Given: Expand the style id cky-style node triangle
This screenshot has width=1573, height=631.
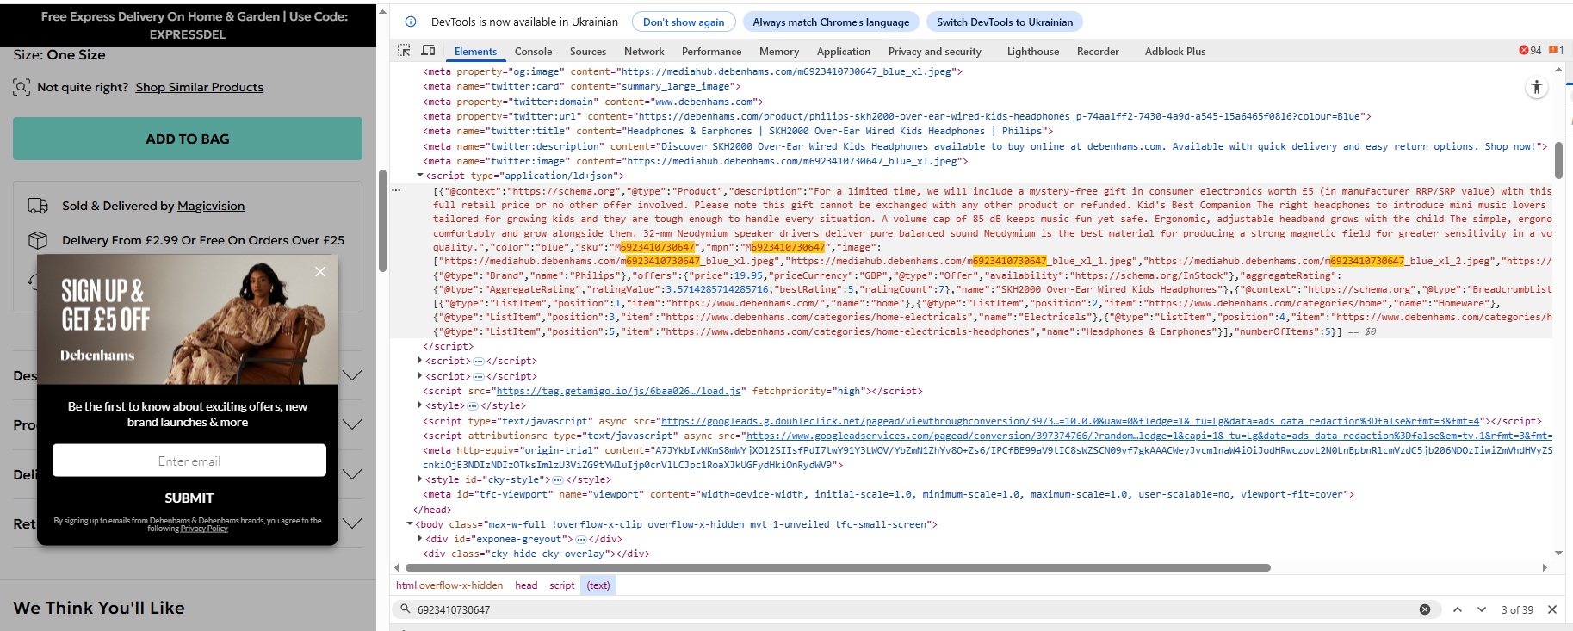Looking at the screenshot, I should (420, 479).
